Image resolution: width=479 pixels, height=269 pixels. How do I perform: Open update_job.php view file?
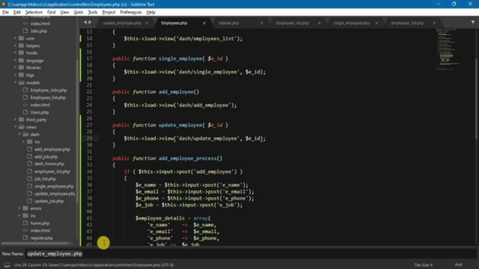(x=49, y=201)
